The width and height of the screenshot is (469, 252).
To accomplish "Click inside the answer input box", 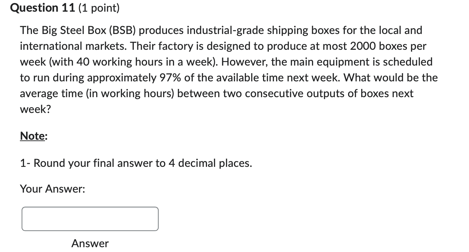I will (x=89, y=219).
